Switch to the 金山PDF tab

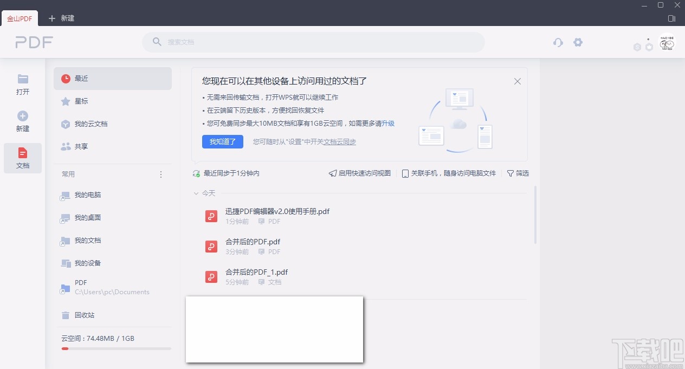[20, 18]
